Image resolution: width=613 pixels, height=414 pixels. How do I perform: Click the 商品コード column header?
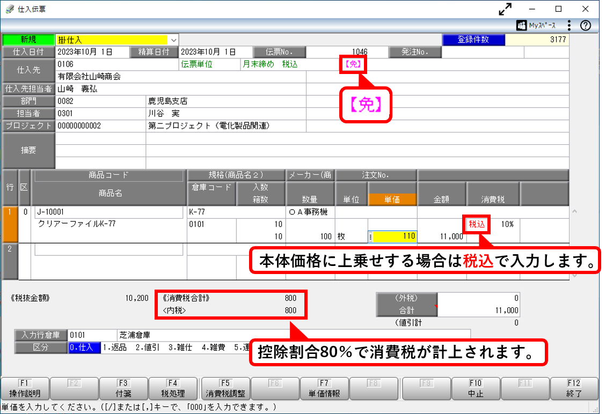click(x=108, y=175)
